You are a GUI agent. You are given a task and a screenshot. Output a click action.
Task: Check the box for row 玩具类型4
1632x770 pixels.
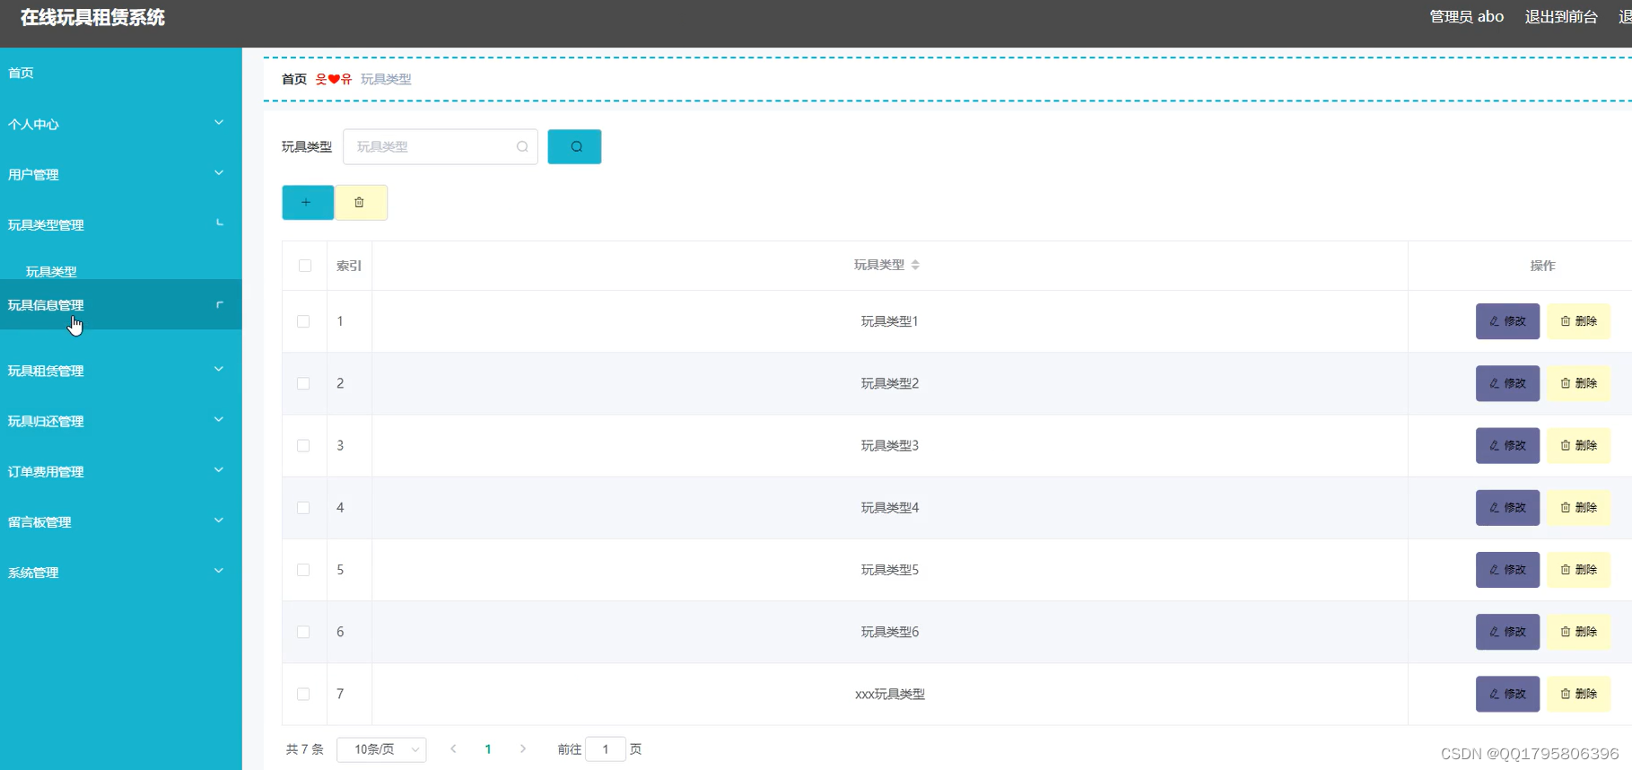(303, 508)
